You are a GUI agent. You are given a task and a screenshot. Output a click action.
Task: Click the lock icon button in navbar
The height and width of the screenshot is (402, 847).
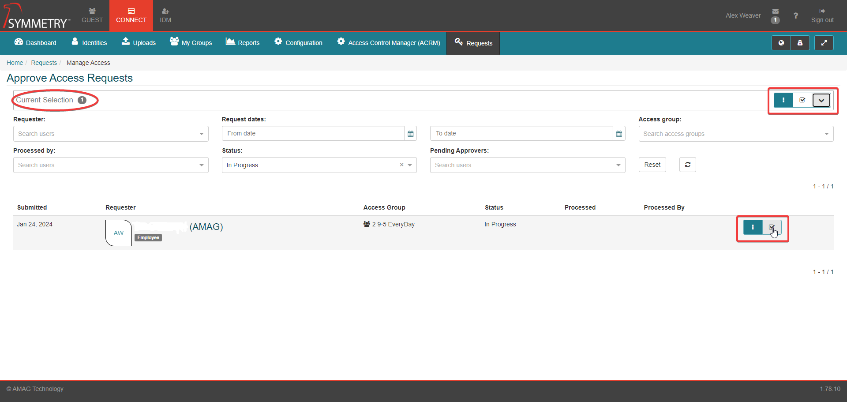(x=800, y=43)
